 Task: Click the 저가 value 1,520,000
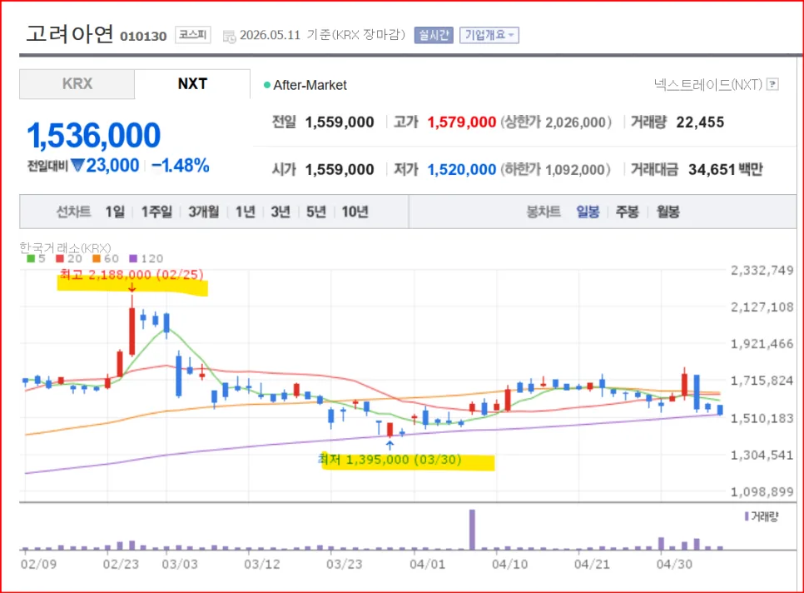(x=461, y=169)
